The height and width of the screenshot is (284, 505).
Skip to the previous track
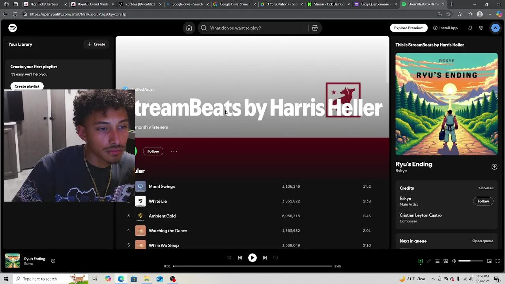[239, 258]
